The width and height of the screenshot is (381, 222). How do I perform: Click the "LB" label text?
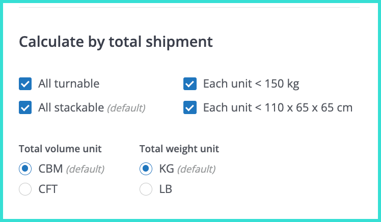point(166,189)
